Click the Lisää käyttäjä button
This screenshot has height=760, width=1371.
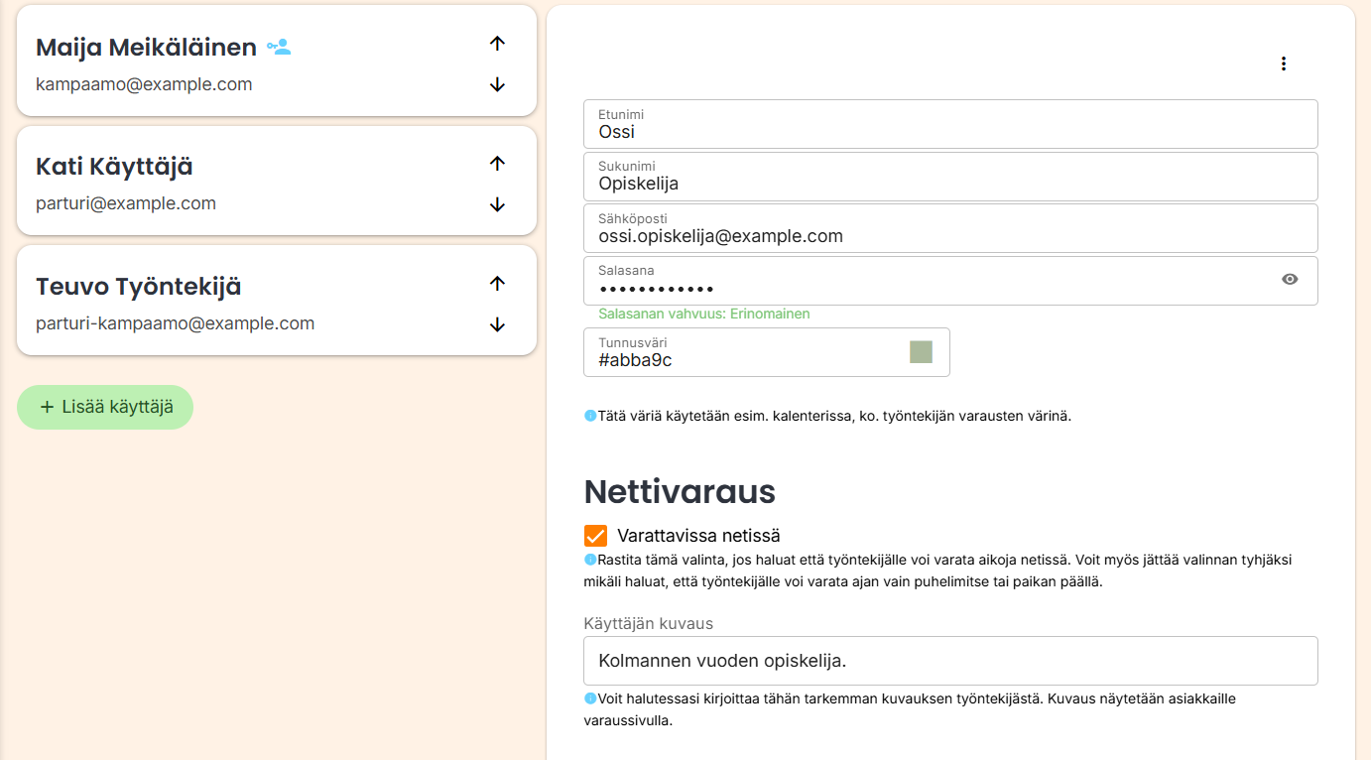[105, 407]
